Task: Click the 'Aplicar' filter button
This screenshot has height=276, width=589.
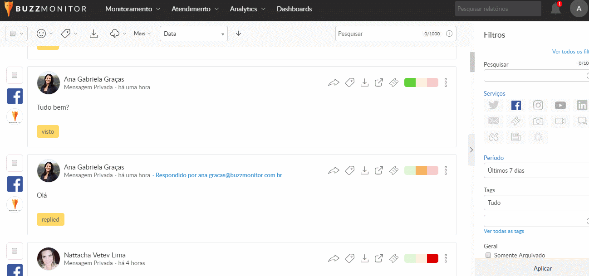Action: pyautogui.click(x=542, y=268)
